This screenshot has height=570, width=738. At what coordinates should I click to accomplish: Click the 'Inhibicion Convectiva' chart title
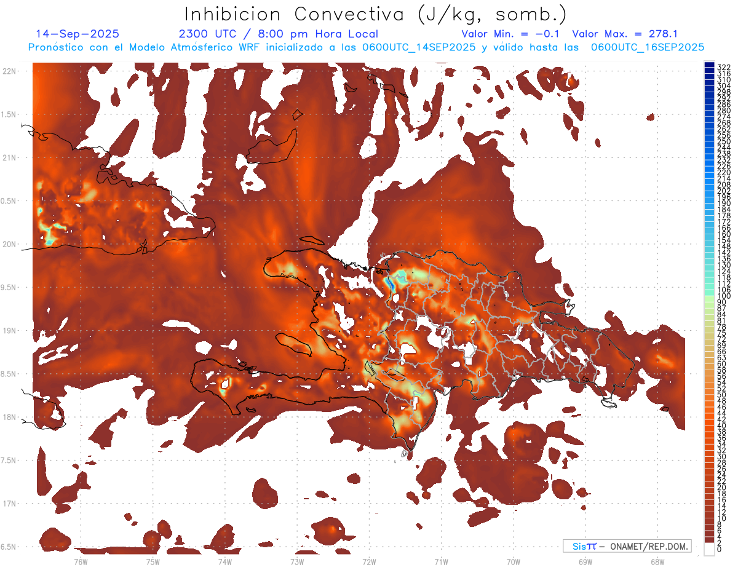[x=376, y=14]
